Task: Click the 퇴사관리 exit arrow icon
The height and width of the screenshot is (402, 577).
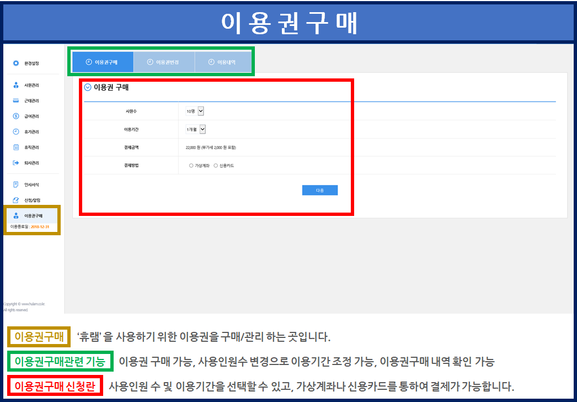Action: click(x=16, y=163)
